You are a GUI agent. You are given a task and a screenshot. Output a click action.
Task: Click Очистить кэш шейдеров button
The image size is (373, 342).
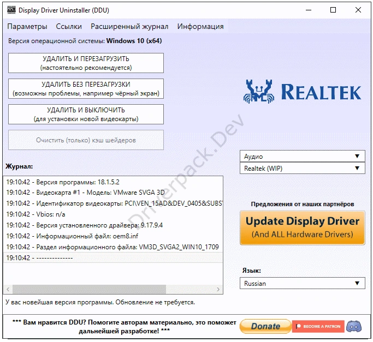click(x=86, y=140)
